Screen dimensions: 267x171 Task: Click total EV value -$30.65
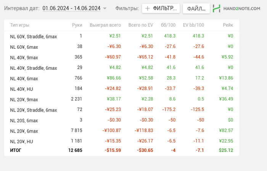pos(145,150)
